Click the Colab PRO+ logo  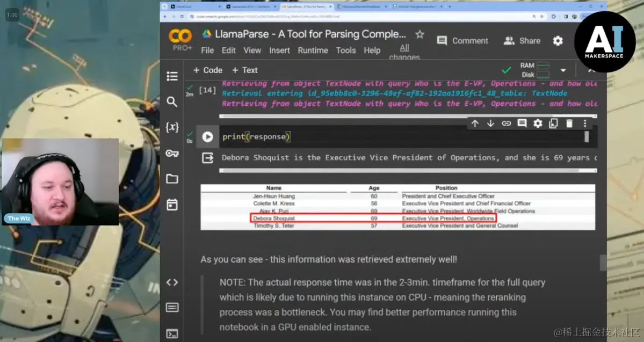click(180, 39)
